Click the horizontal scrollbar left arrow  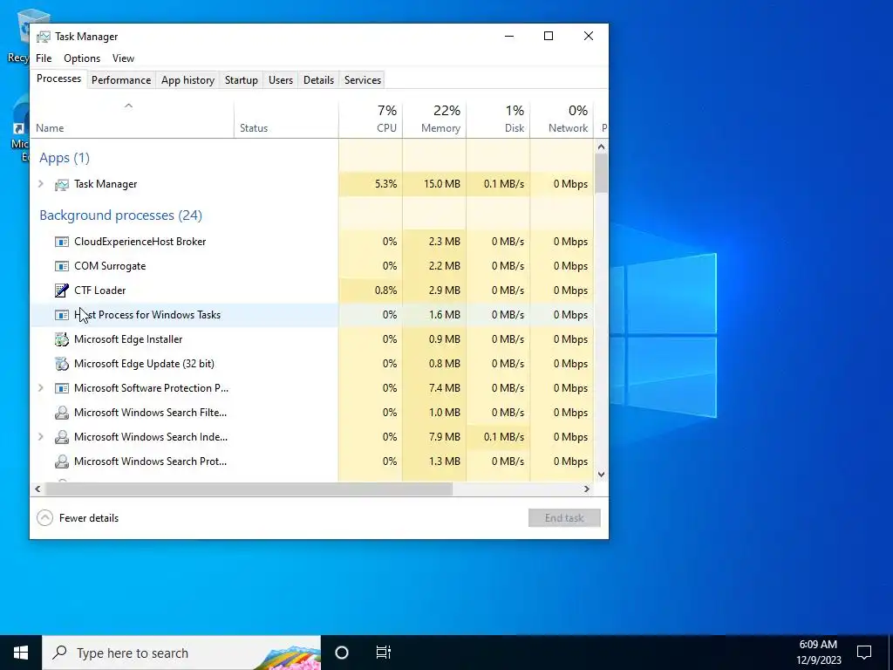point(37,489)
